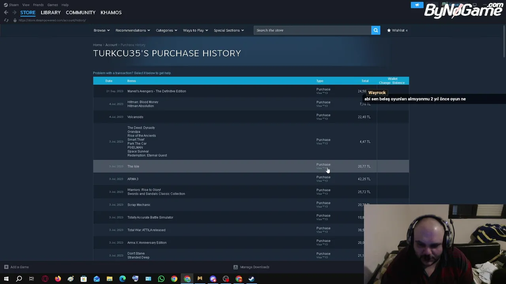Launch Microsoft Edge from the taskbar
Screen dimensions: 506x284
pyautogui.click(x=123, y=279)
